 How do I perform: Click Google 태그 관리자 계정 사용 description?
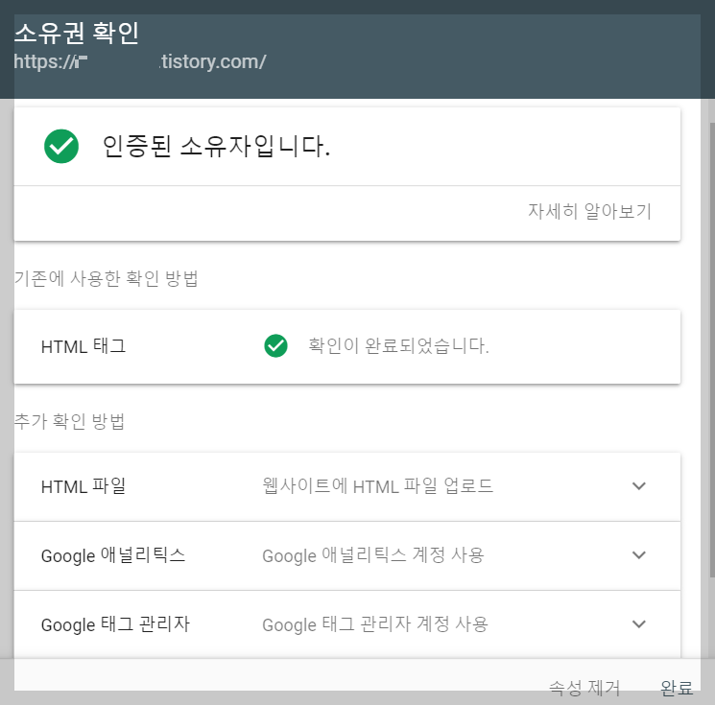tap(375, 624)
